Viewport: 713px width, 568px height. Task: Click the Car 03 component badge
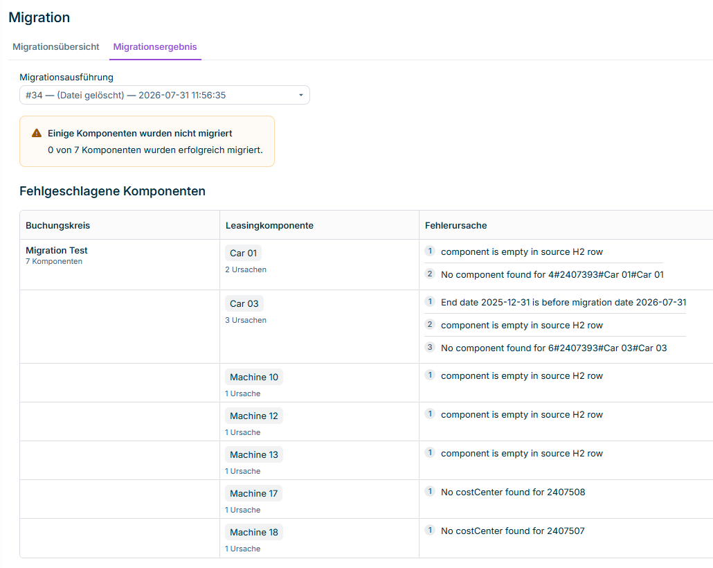tap(244, 303)
